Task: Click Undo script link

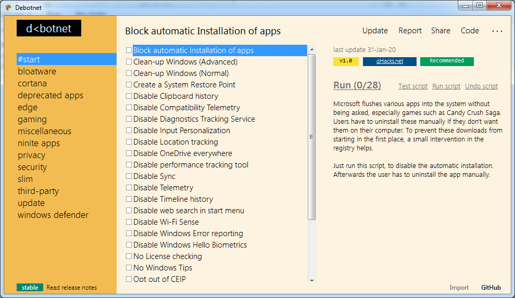Action: 481,86
